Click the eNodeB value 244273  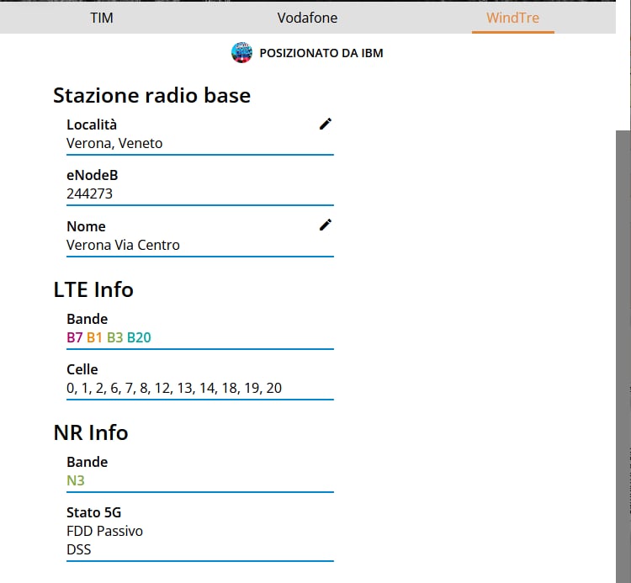[89, 193]
